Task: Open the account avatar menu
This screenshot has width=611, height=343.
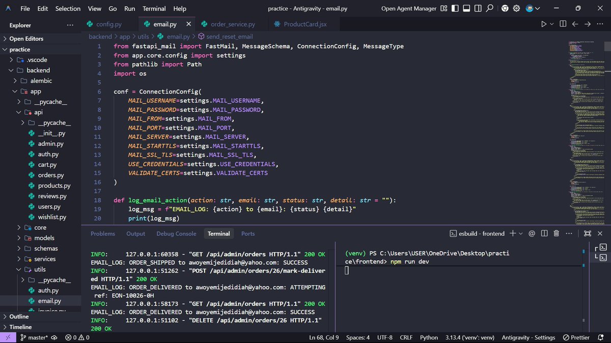Action: click(533, 9)
